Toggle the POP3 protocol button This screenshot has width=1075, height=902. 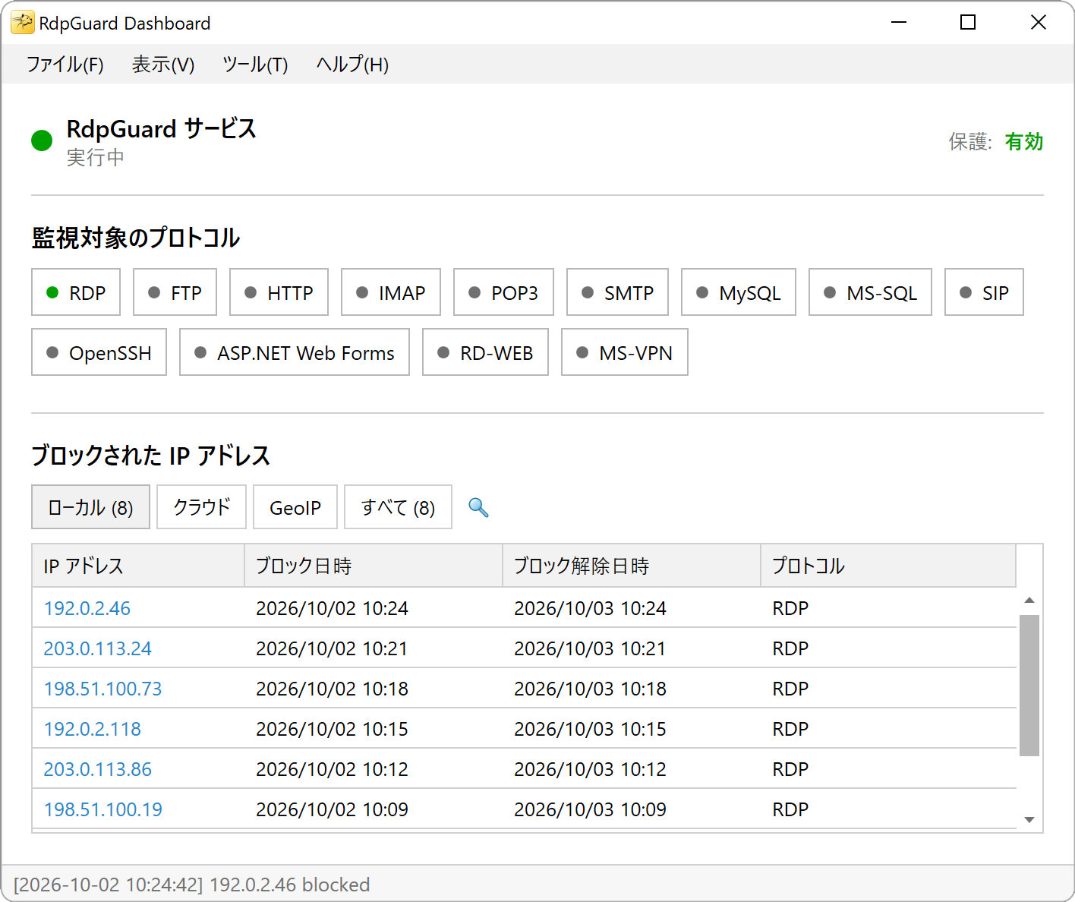pos(503,292)
